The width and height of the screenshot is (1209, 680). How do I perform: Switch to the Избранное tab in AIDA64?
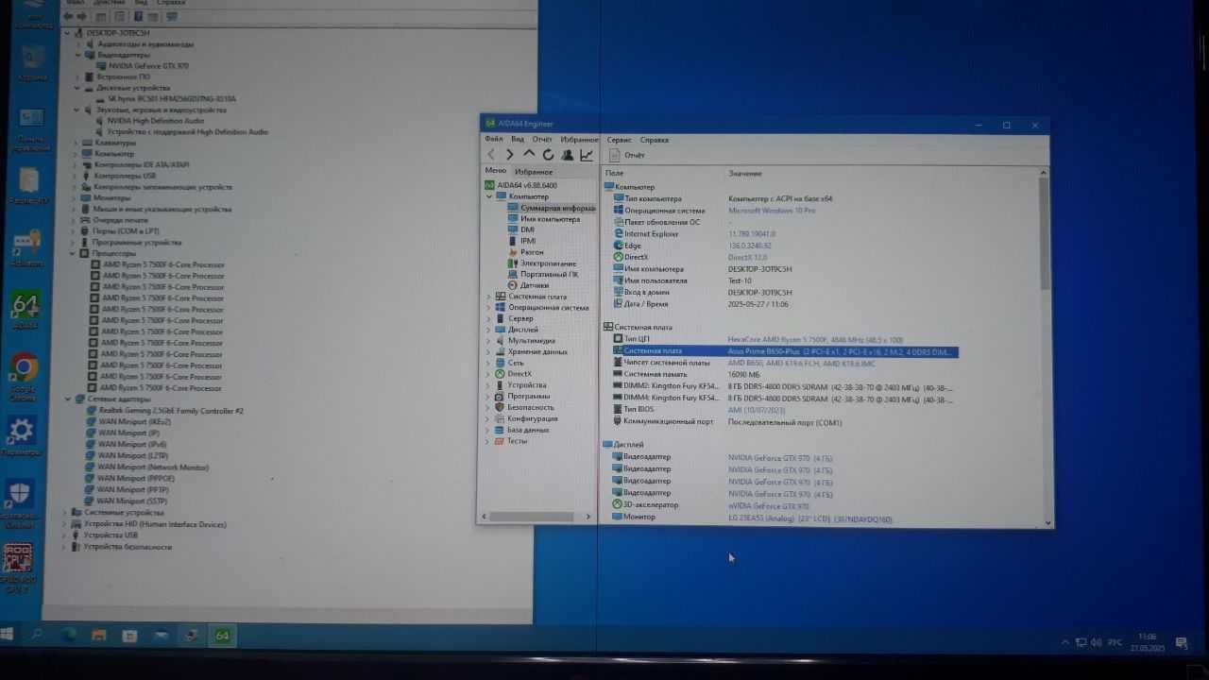(534, 172)
